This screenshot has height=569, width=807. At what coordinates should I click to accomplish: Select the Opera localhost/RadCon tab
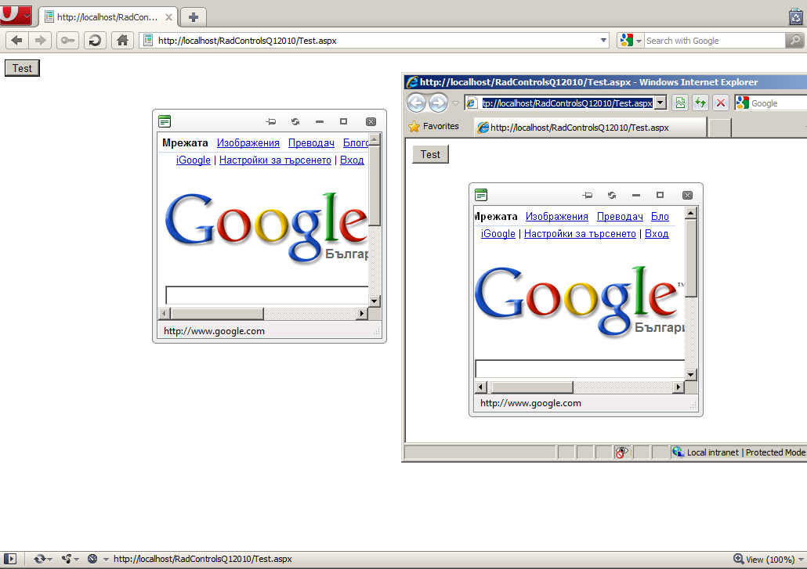click(108, 17)
